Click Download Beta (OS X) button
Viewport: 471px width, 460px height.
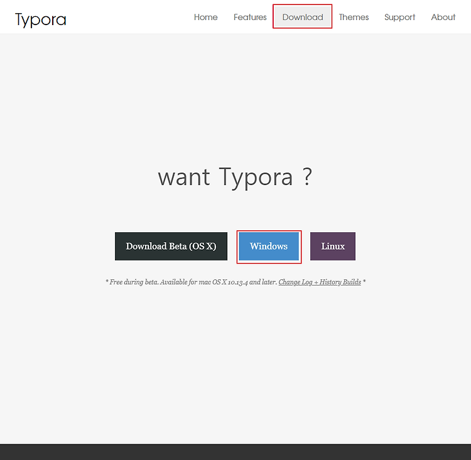point(171,246)
